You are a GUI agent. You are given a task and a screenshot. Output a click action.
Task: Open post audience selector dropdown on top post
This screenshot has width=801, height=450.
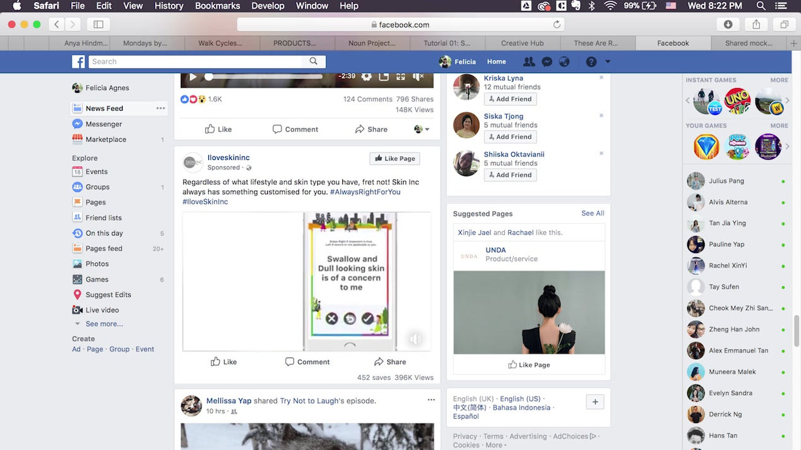(422, 129)
